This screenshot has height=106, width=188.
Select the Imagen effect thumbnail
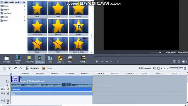pos(79,27)
